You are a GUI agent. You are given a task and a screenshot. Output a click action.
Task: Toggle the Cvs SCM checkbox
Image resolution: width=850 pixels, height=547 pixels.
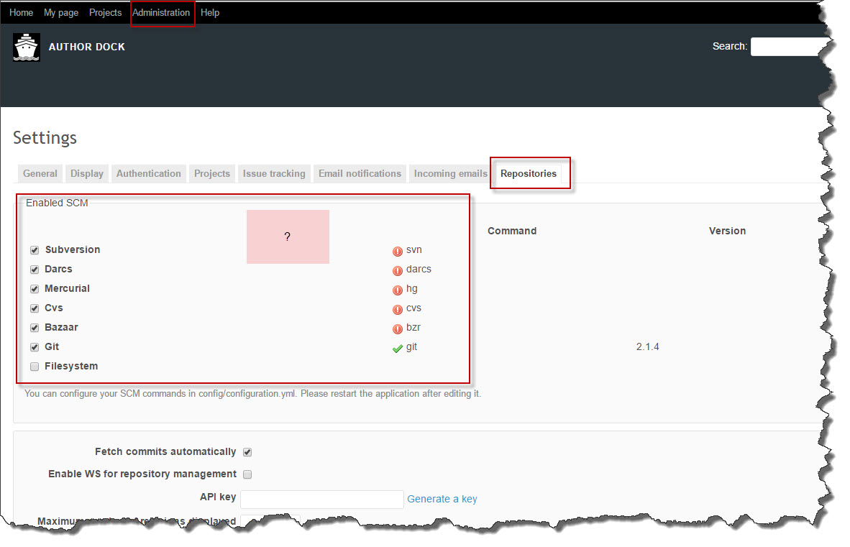[35, 308]
